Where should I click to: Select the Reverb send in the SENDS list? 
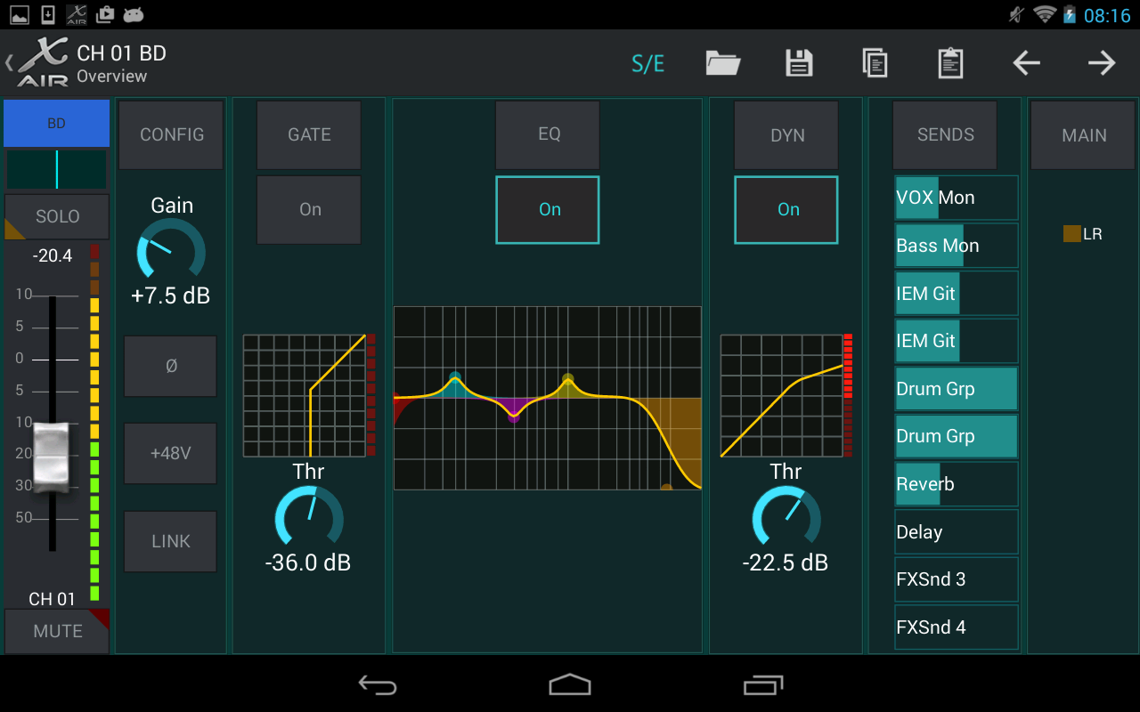click(956, 483)
